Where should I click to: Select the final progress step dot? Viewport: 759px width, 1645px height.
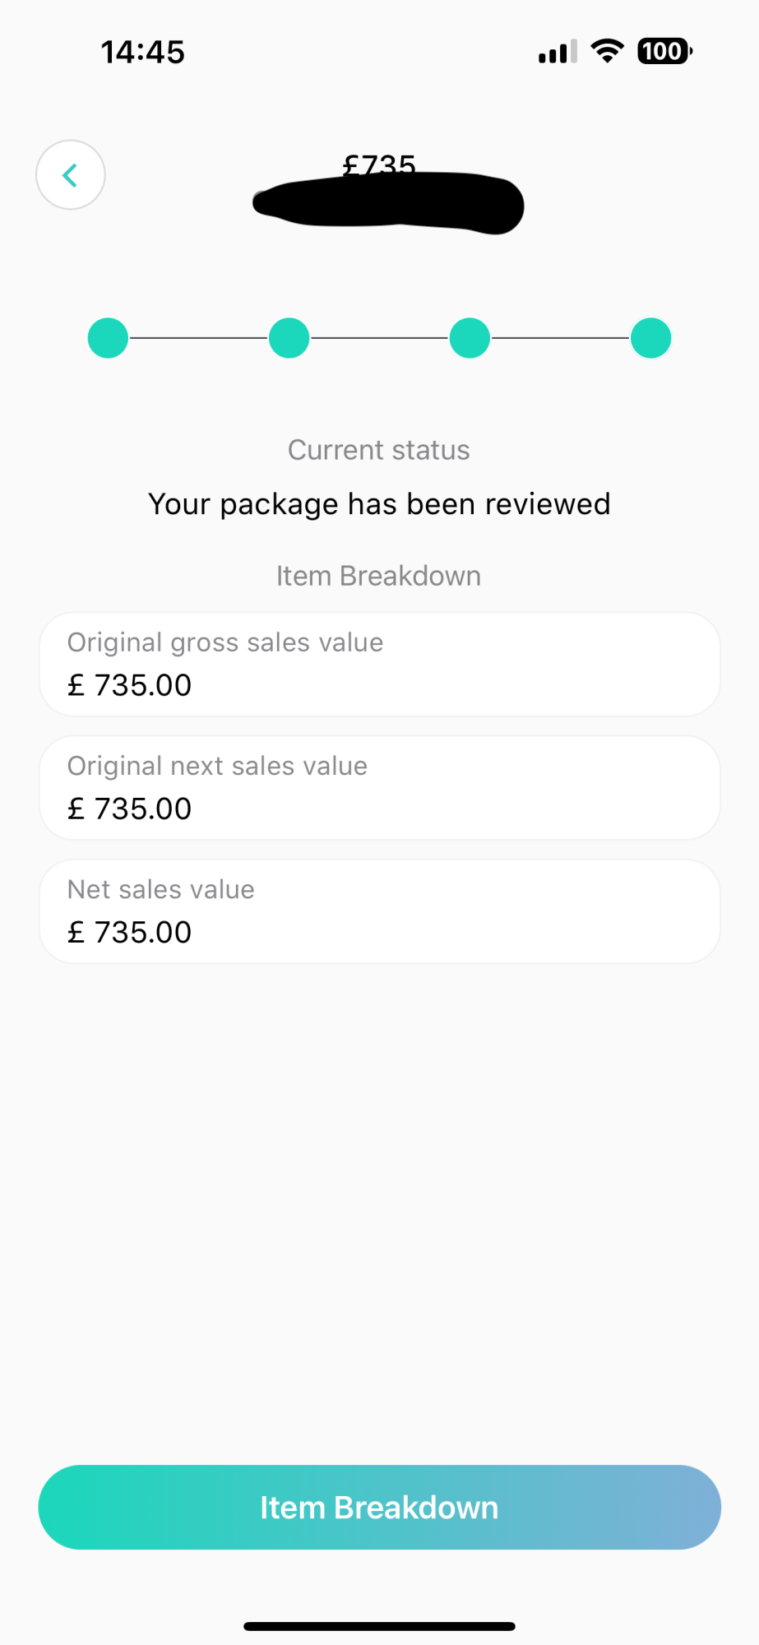click(x=650, y=338)
